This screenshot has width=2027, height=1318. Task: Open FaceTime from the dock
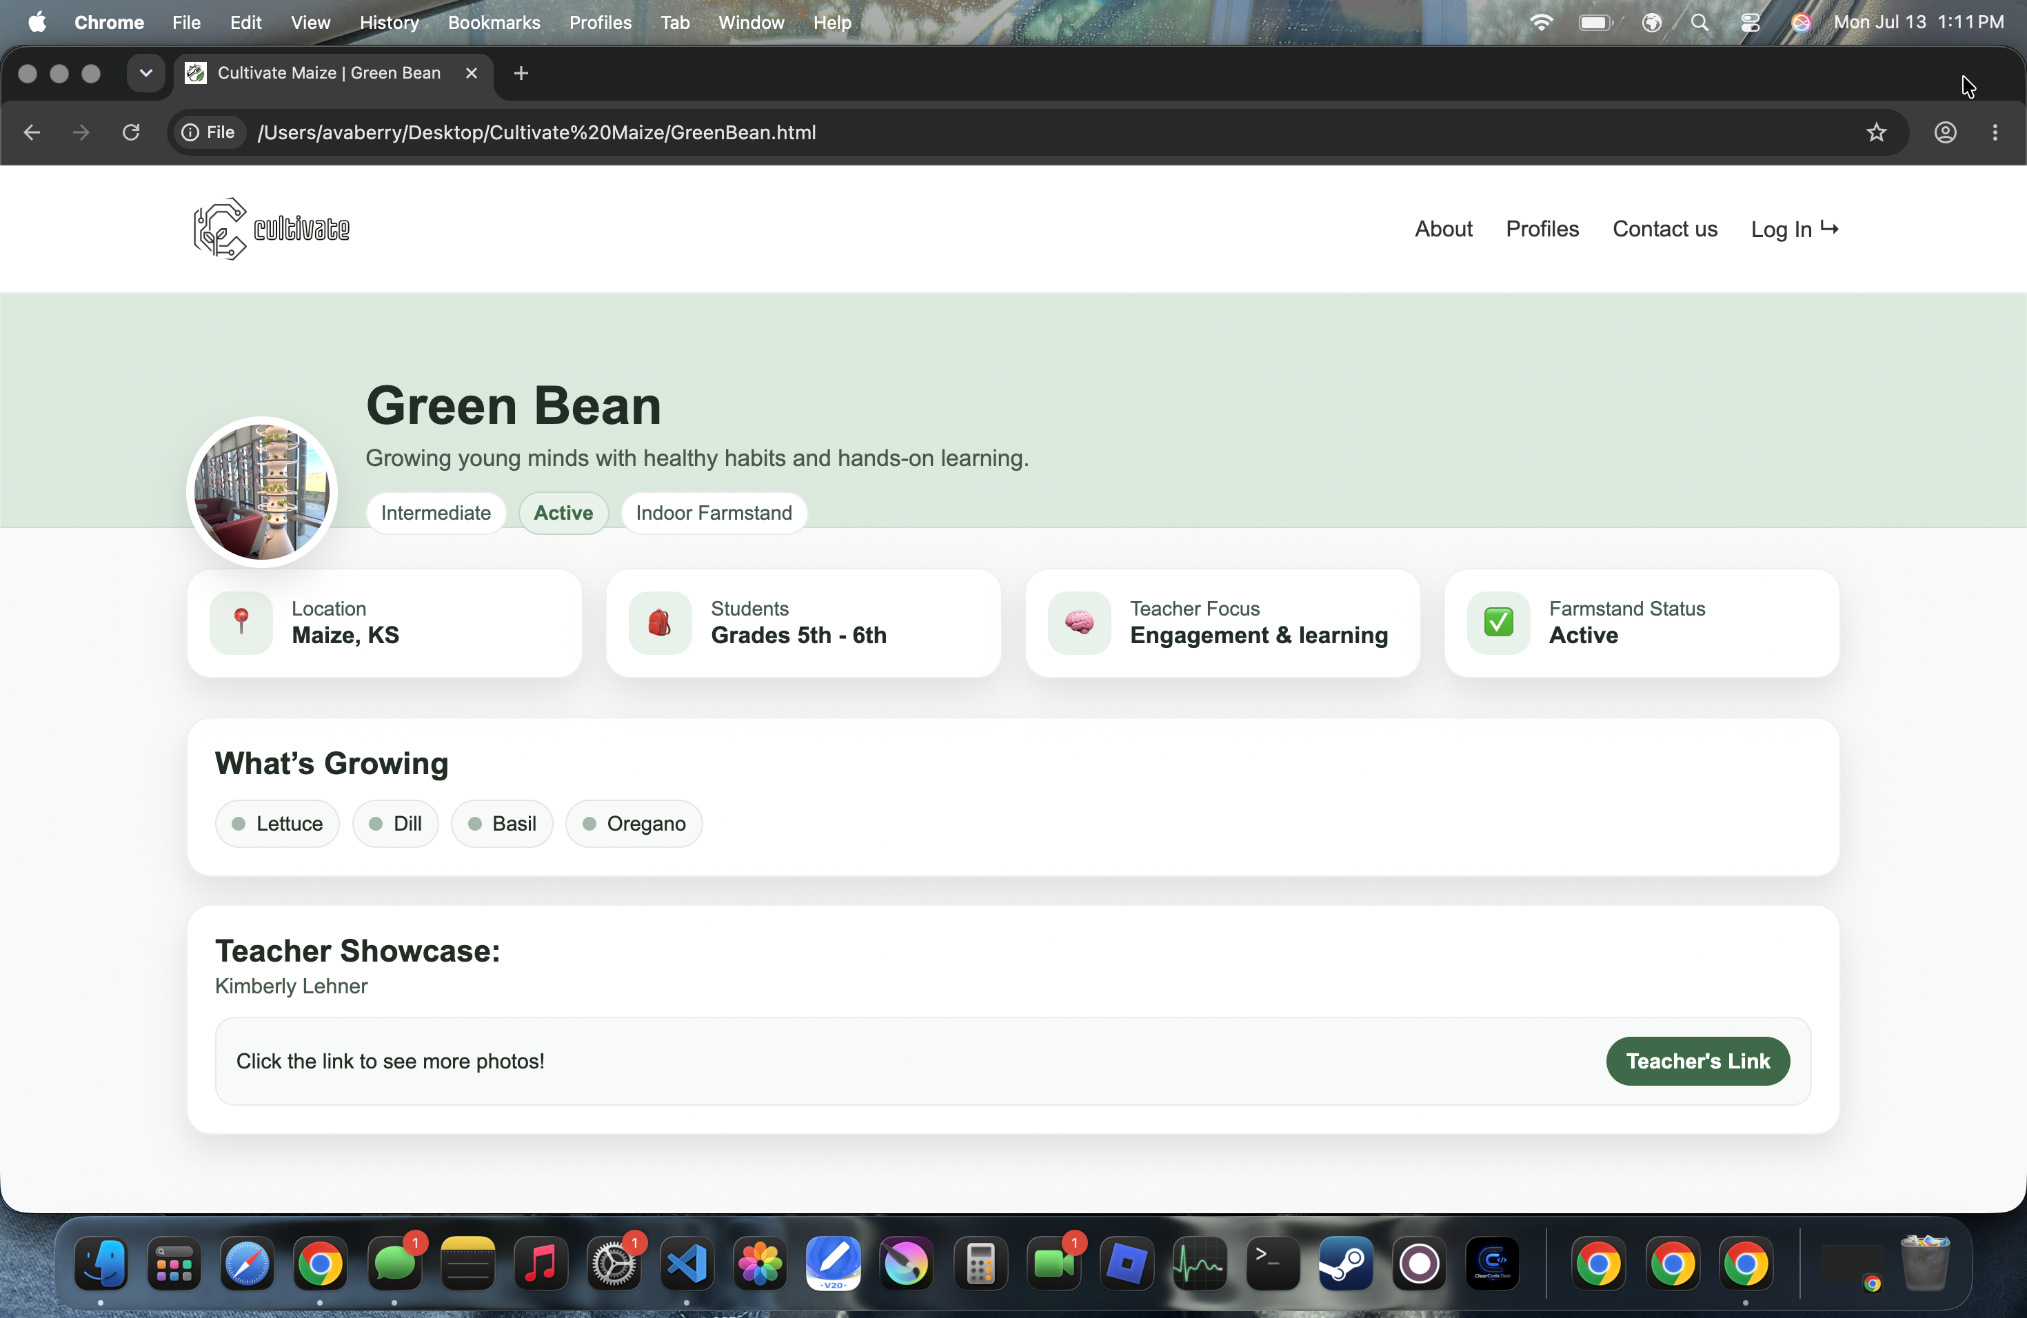pos(1053,1264)
